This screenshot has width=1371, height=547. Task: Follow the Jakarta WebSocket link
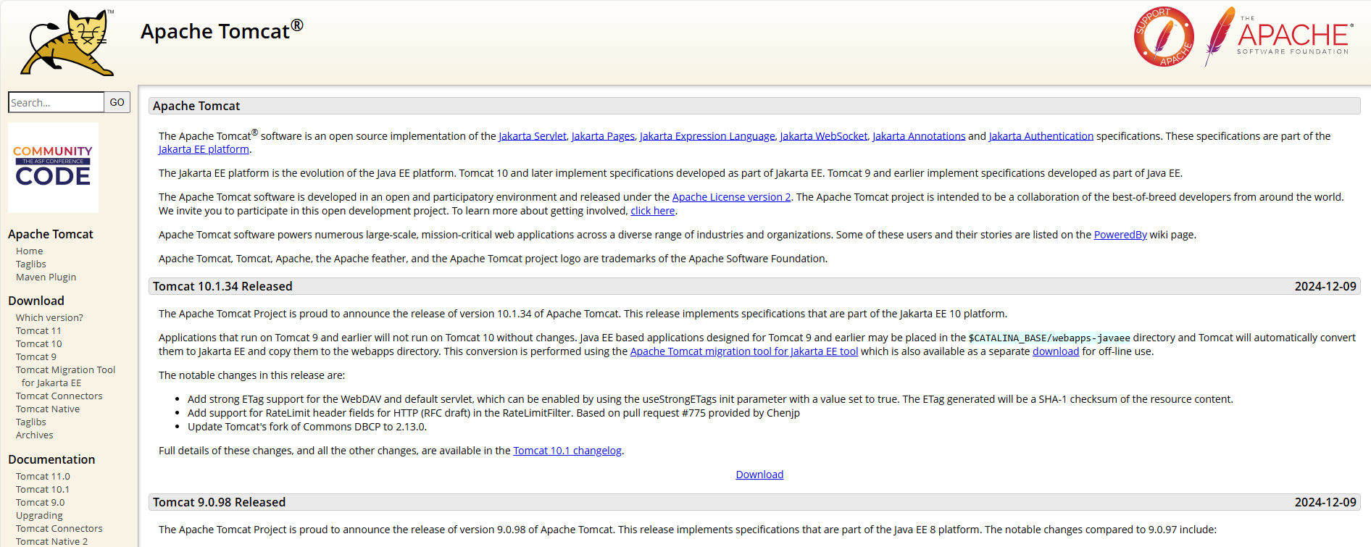824,135
